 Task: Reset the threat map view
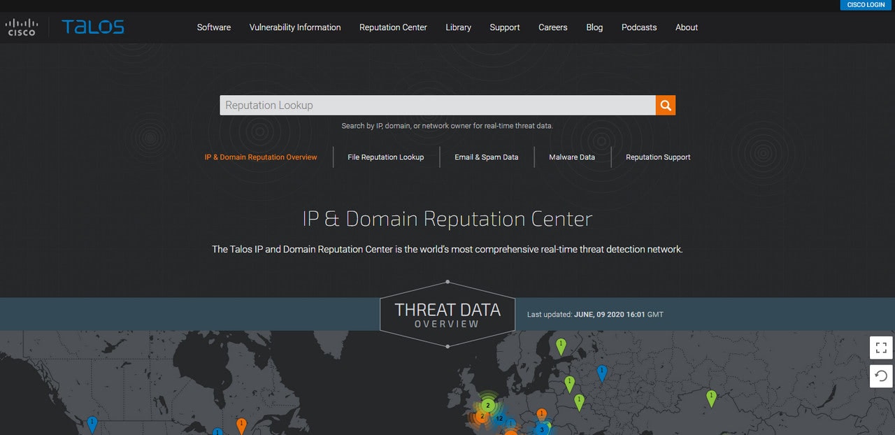(x=881, y=376)
